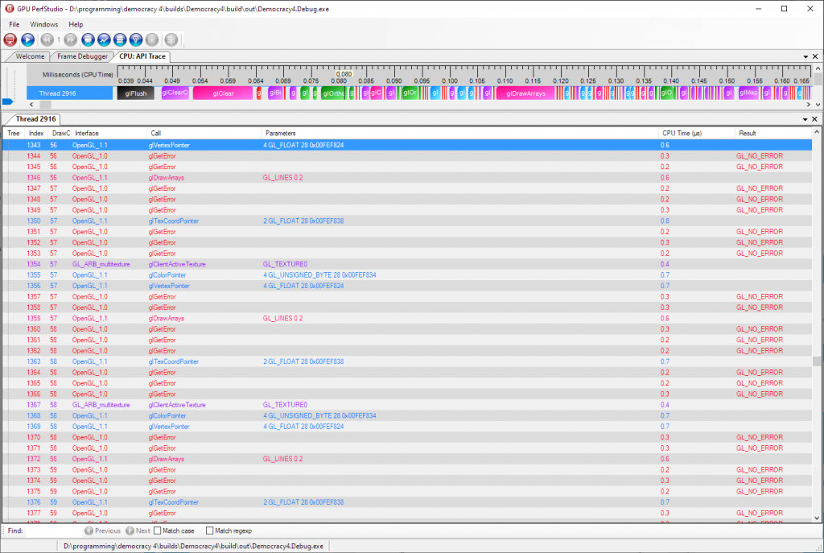Select row 1350 glTexCoordPointer call

407,221
